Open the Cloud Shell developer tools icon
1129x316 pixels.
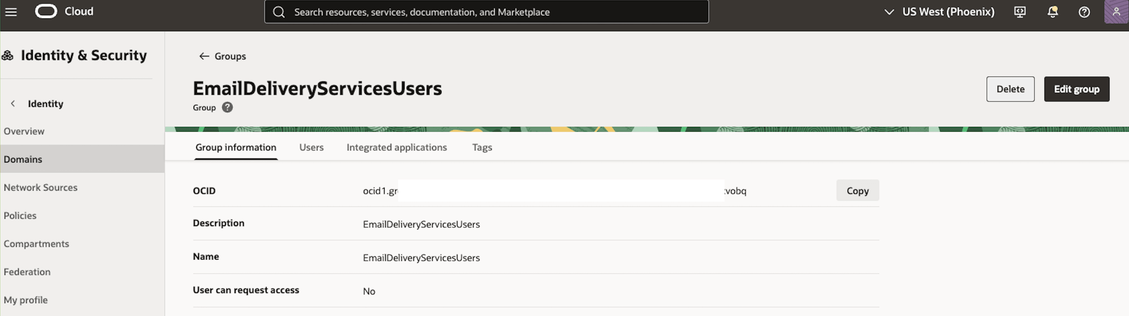[x=1020, y=12]
